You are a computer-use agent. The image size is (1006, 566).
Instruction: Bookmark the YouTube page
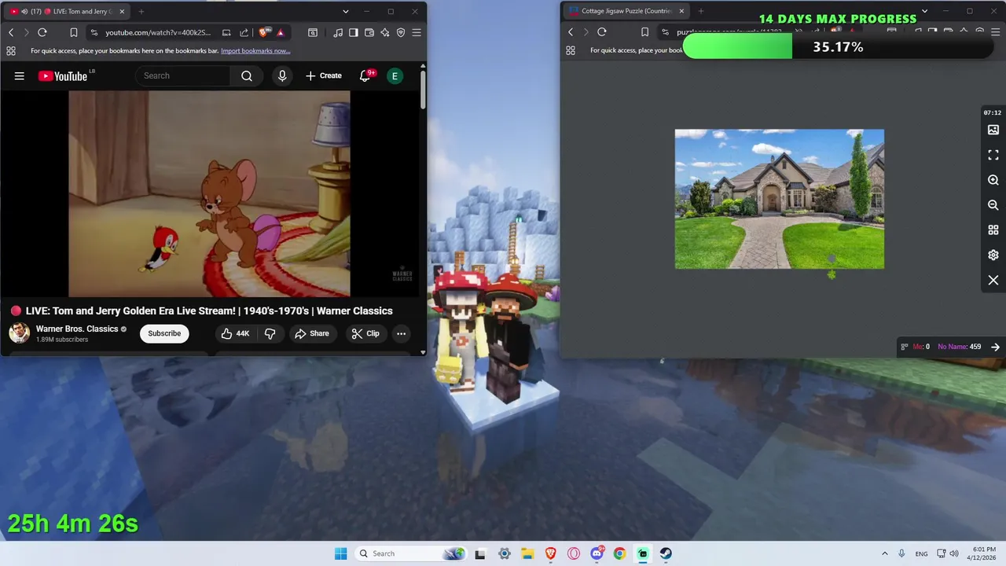coord(73,32)
